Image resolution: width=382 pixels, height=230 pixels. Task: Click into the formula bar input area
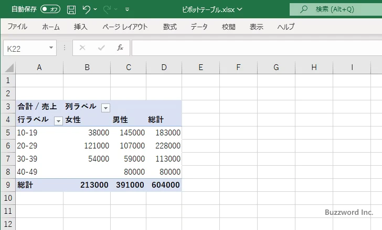257,48
